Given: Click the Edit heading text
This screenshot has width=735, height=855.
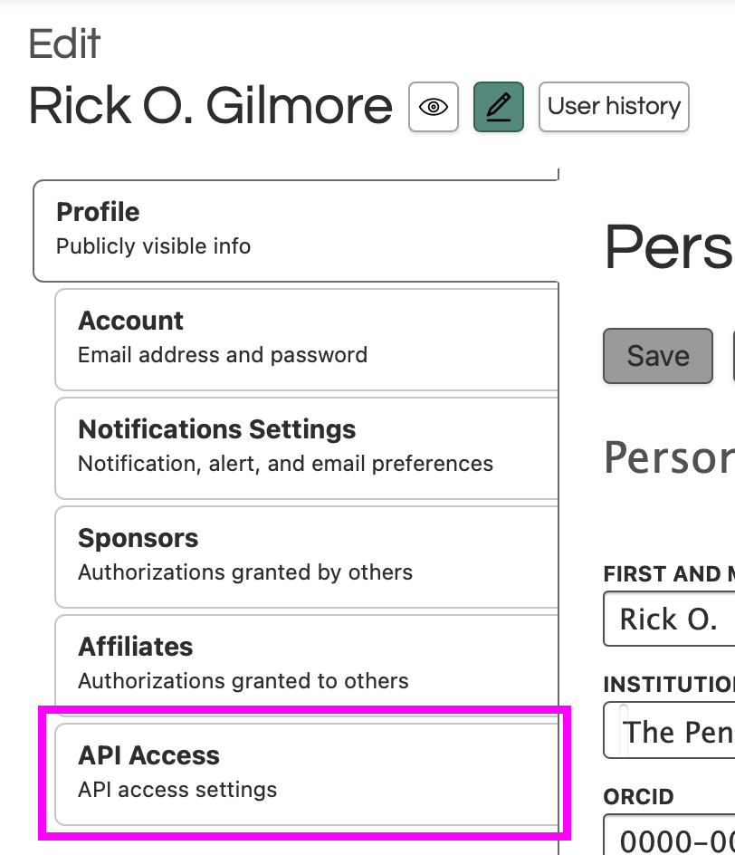Looking at the screenshot, I should point(65,44).
